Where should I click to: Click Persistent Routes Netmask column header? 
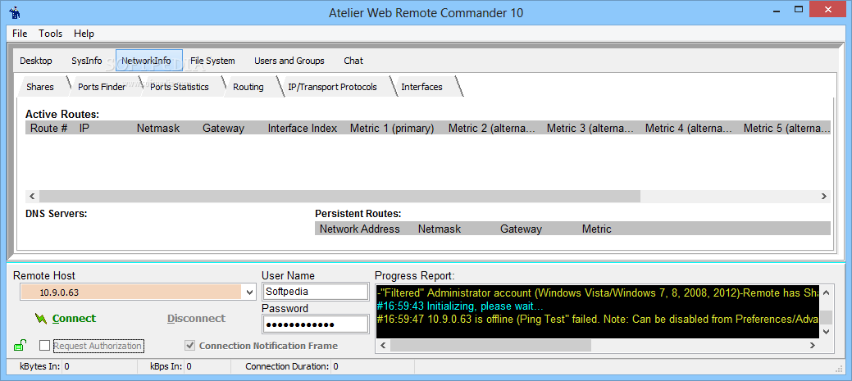coord(455,229)
